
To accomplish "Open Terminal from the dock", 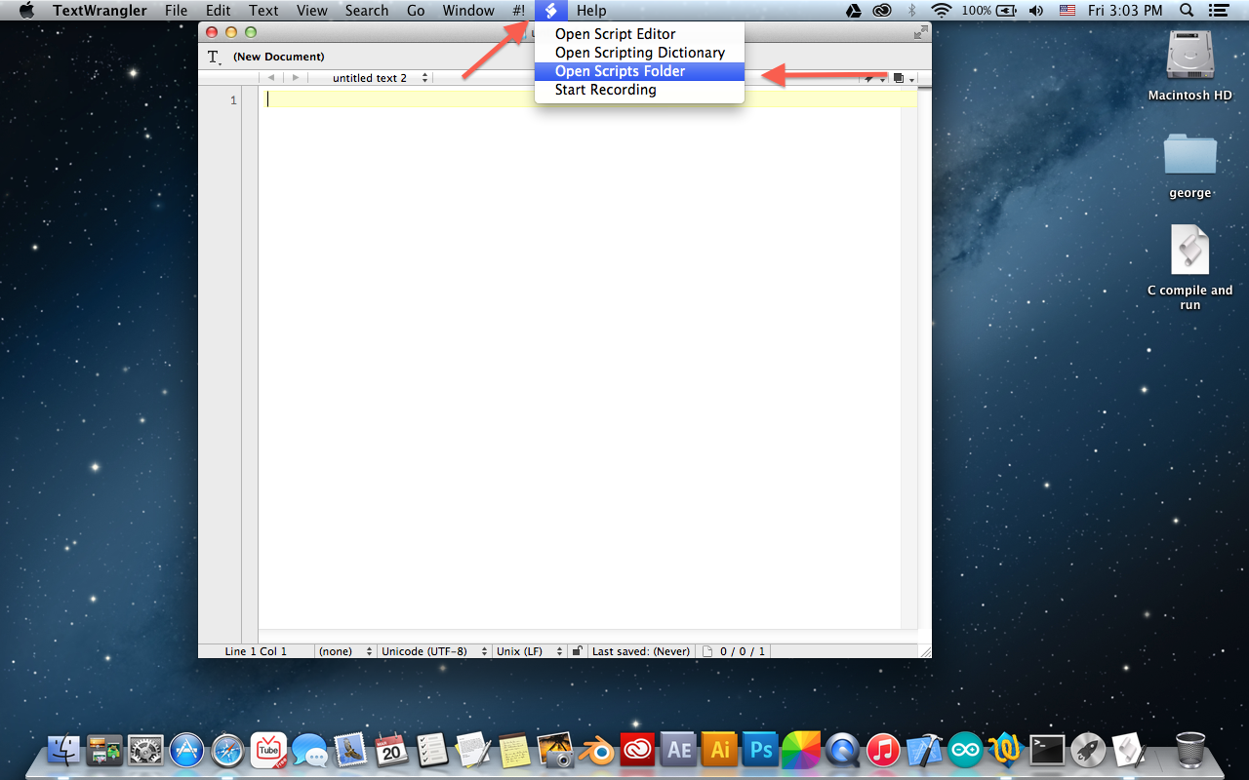I will pyautogui.click(x=1047, y=750).
